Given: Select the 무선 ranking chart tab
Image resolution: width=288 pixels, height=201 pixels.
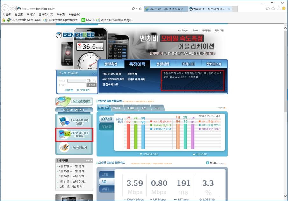Looking at the screenshot, I should click(x=144, y=108).
